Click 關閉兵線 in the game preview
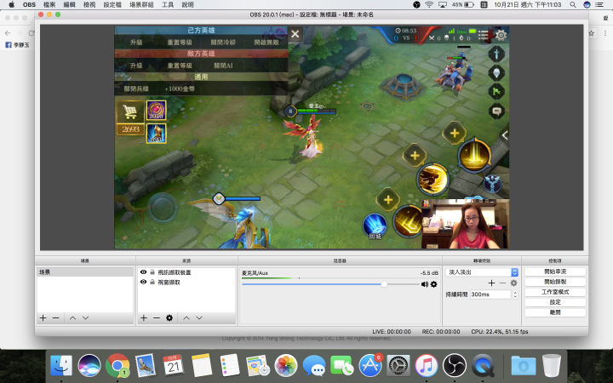613x383 pixels. click(136, 89)
